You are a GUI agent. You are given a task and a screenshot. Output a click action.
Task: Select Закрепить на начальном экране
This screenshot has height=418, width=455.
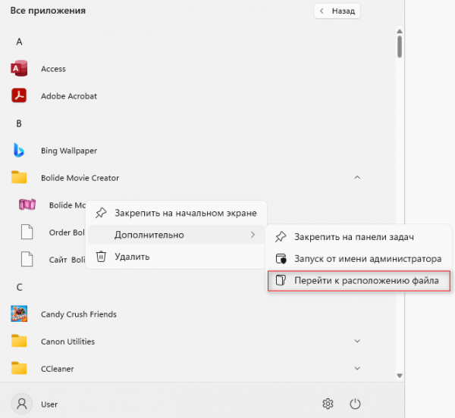(x=176, y=213)
